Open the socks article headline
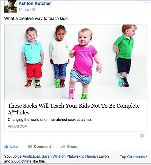Screen dimensions: 151x165 pyautogui.click(x=74, y=109)
